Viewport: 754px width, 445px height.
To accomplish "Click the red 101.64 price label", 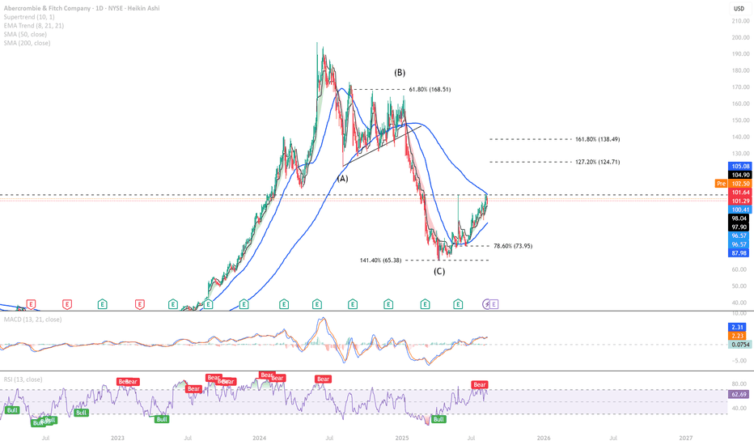I will [739, 193].
